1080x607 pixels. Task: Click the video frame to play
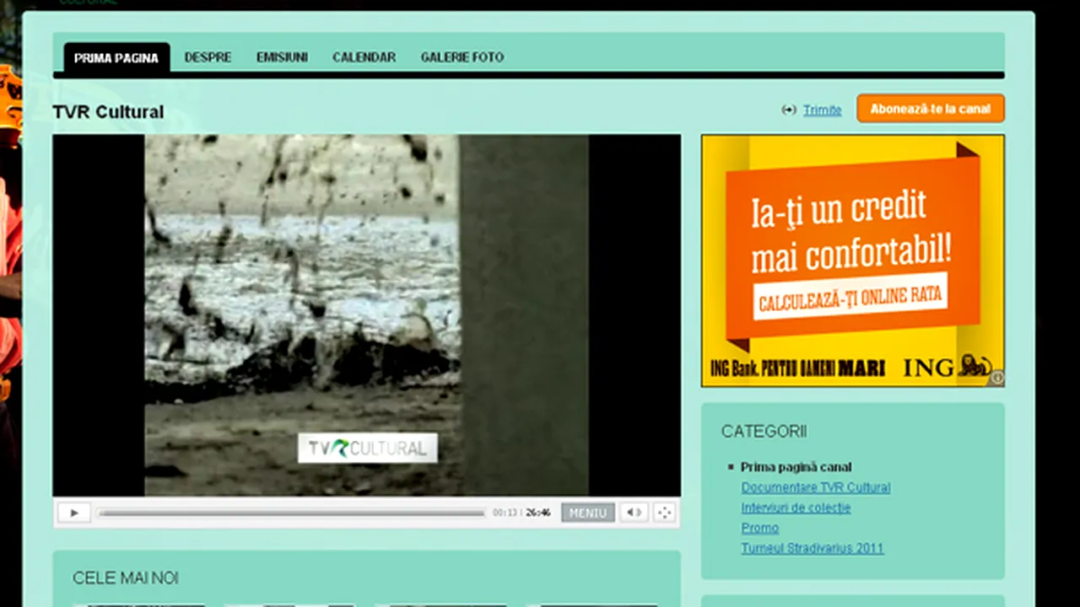[x=366, y=314]
